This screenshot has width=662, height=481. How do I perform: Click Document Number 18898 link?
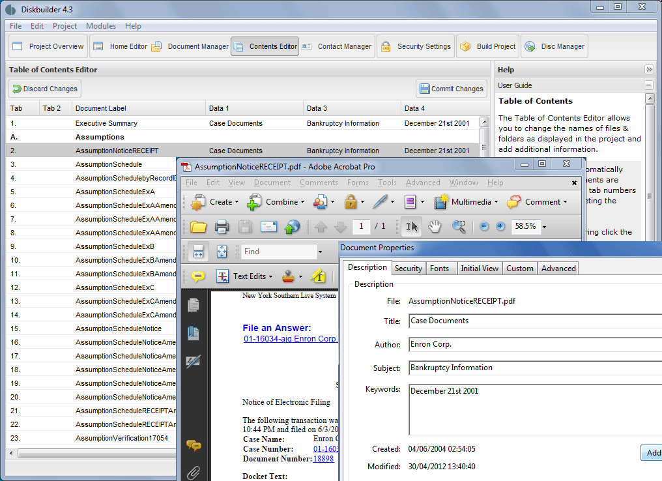tap(323, 459)
